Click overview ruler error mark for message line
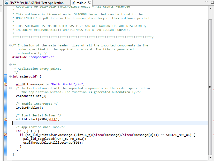This screenshot has width=214, height=161. [213, 89]
